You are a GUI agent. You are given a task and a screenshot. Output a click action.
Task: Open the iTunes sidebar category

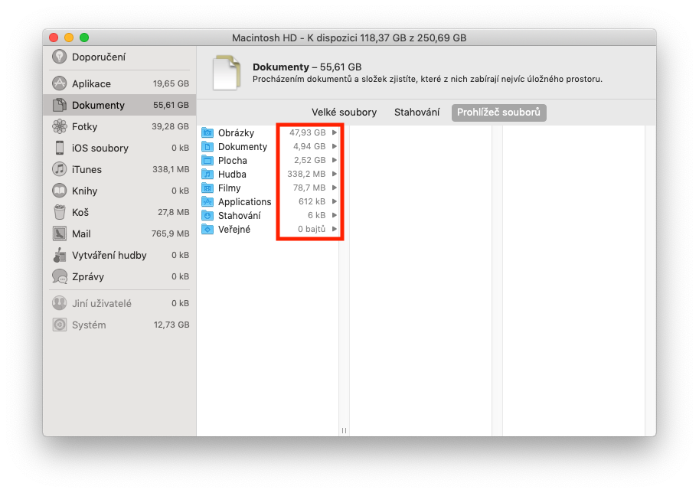click(x=119, y=169)
